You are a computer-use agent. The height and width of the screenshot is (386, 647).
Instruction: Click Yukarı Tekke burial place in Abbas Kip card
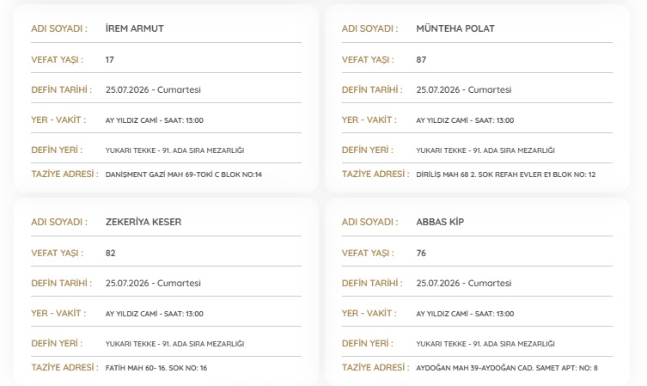[485, 344]
